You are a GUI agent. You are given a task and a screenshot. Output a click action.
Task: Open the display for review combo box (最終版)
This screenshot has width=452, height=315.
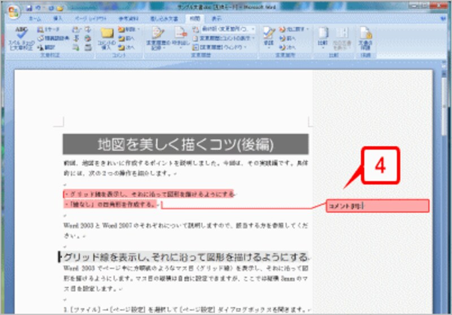(x=228, y=29)
